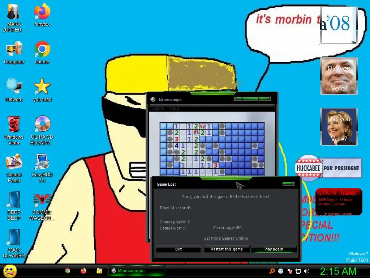Click the Huckabee For President banner
This screenshot has width=370, height=278.
click(x=328, y=168)
